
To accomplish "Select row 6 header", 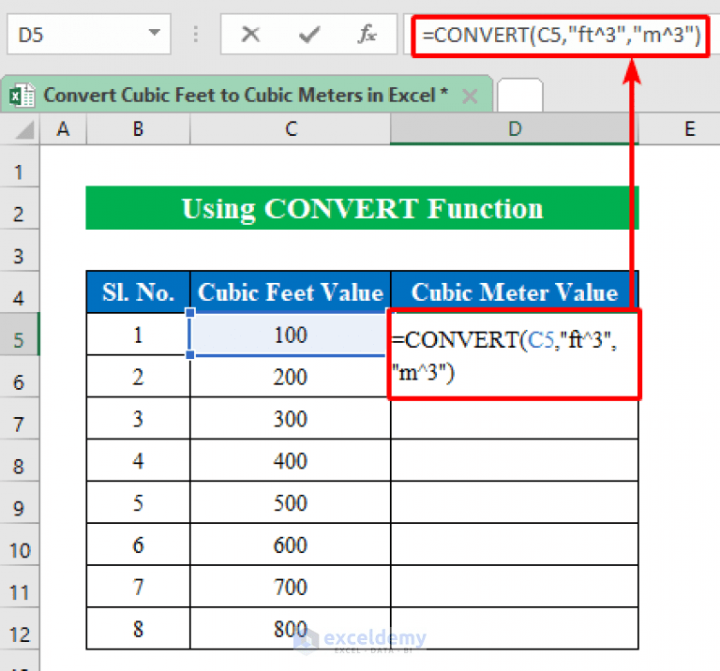I will click(x=20, y=377).
